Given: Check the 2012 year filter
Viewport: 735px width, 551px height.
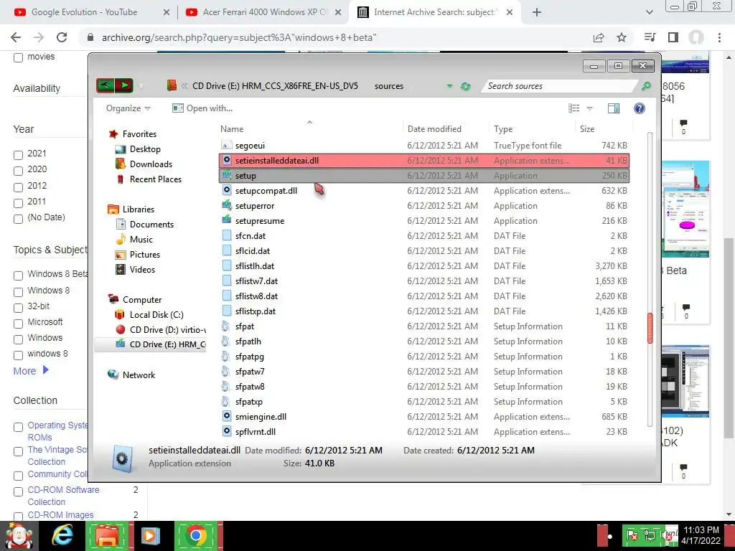Looking at the screenshot, I should coord(18,187).
